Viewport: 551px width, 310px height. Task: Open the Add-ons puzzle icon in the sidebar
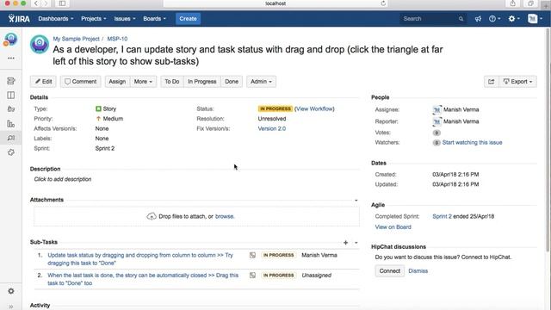click(x=11, y=152)
